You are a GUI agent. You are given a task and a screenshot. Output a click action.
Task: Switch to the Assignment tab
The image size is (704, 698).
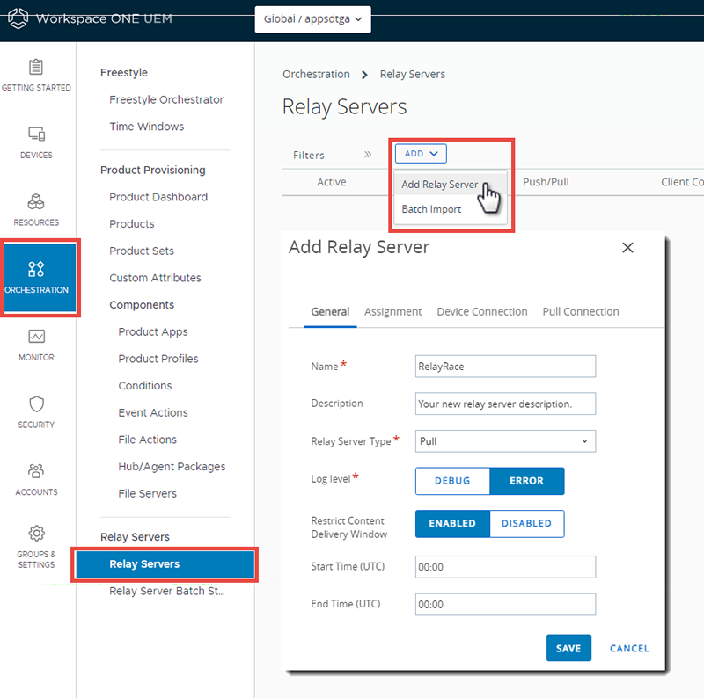point(392,312)
